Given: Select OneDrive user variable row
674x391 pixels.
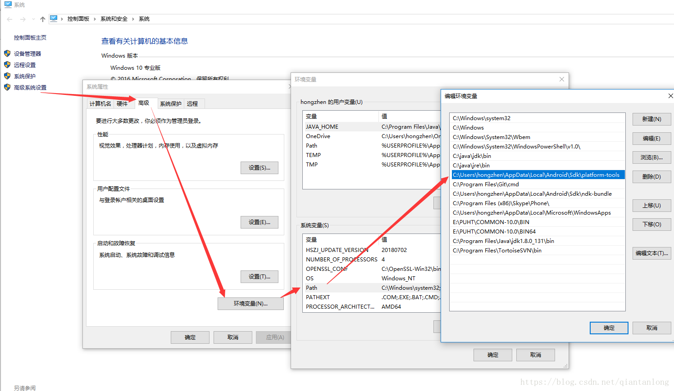Looking at the screenshot, I should point(372,136).
